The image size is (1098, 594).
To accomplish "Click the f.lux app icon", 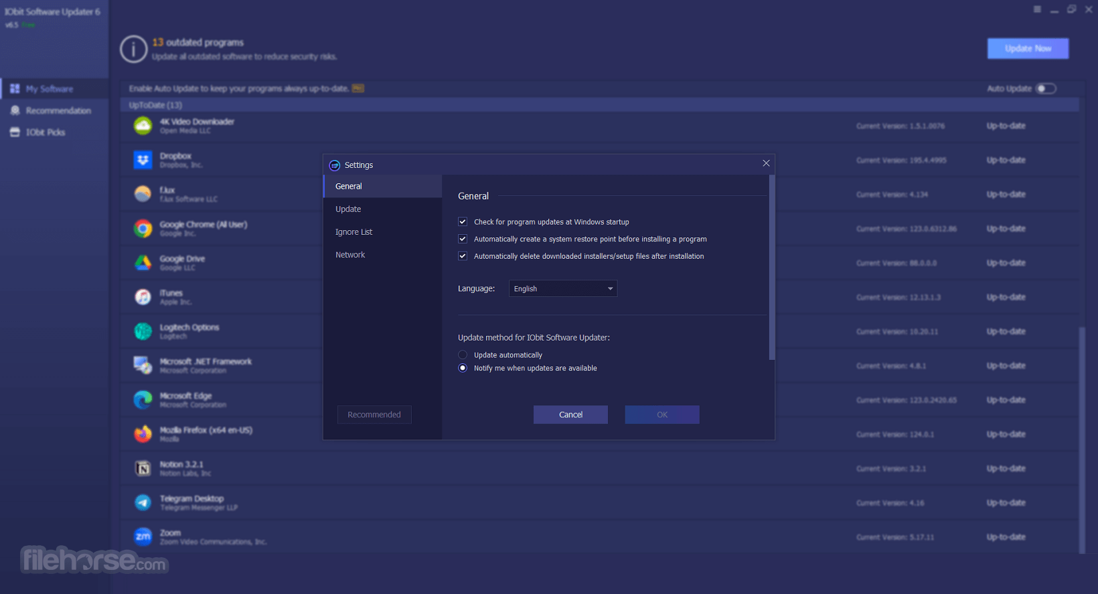I will (x=143, y=194).
